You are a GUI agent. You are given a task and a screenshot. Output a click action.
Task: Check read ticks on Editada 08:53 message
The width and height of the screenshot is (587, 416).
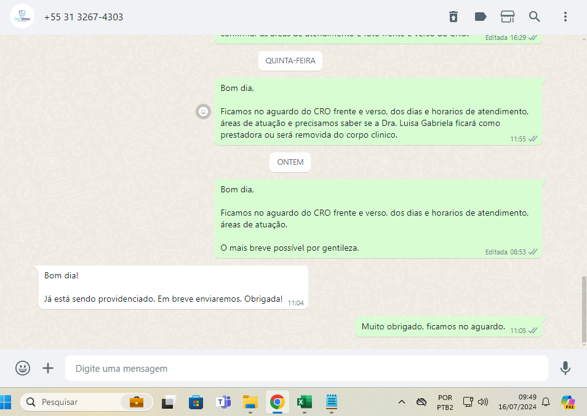533,252
